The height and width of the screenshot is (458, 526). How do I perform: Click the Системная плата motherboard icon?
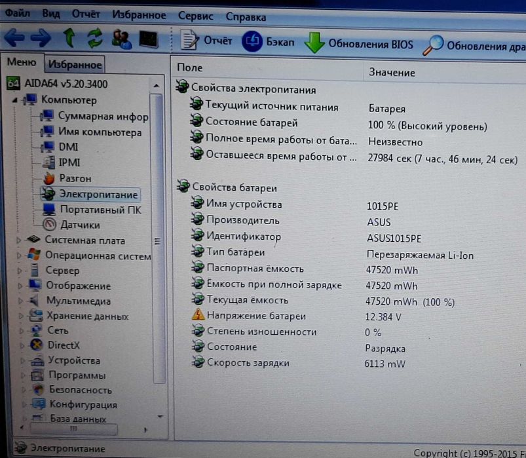[33, 240]
